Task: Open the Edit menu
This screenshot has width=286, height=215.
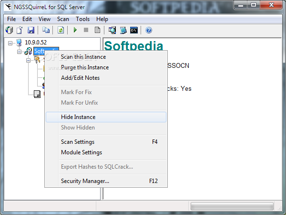Action: pos(27,19)
